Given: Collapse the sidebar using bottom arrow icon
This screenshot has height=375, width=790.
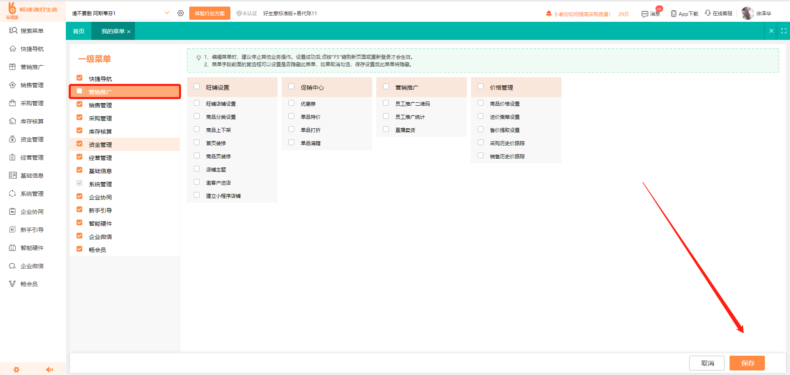Looking at the screenshot, I should pyautogui.click(x=49, y=370).
